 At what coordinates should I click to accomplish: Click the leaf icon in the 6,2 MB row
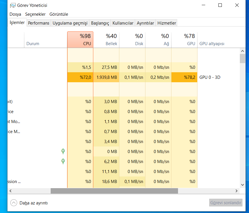click(63, 161)
